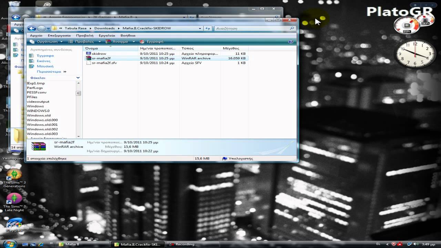Go back using the blue Back arrow

pyautogui.click(x=32, y=29)
